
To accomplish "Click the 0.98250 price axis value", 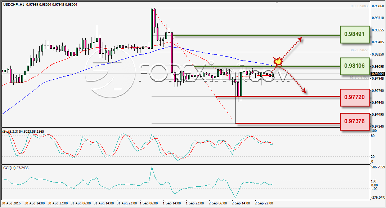I will coord(378,54).
